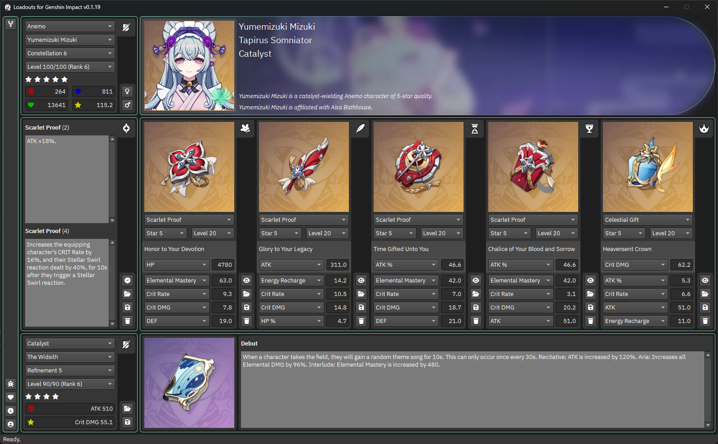718x444 pixels.
Task: Expand the Refinement 5 dropdown
Action: click(70, 370)
